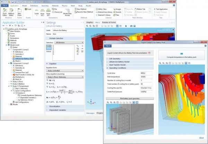Add Sounds to Libraries
This screenshot has width=208, height=144.
click(117, 12)
